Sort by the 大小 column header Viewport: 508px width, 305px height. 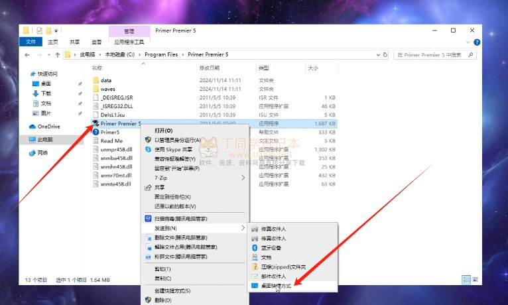click(x=313, y=68)
